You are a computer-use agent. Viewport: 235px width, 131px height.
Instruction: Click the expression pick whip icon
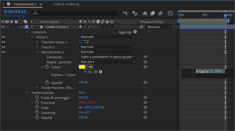coord(96,72)
